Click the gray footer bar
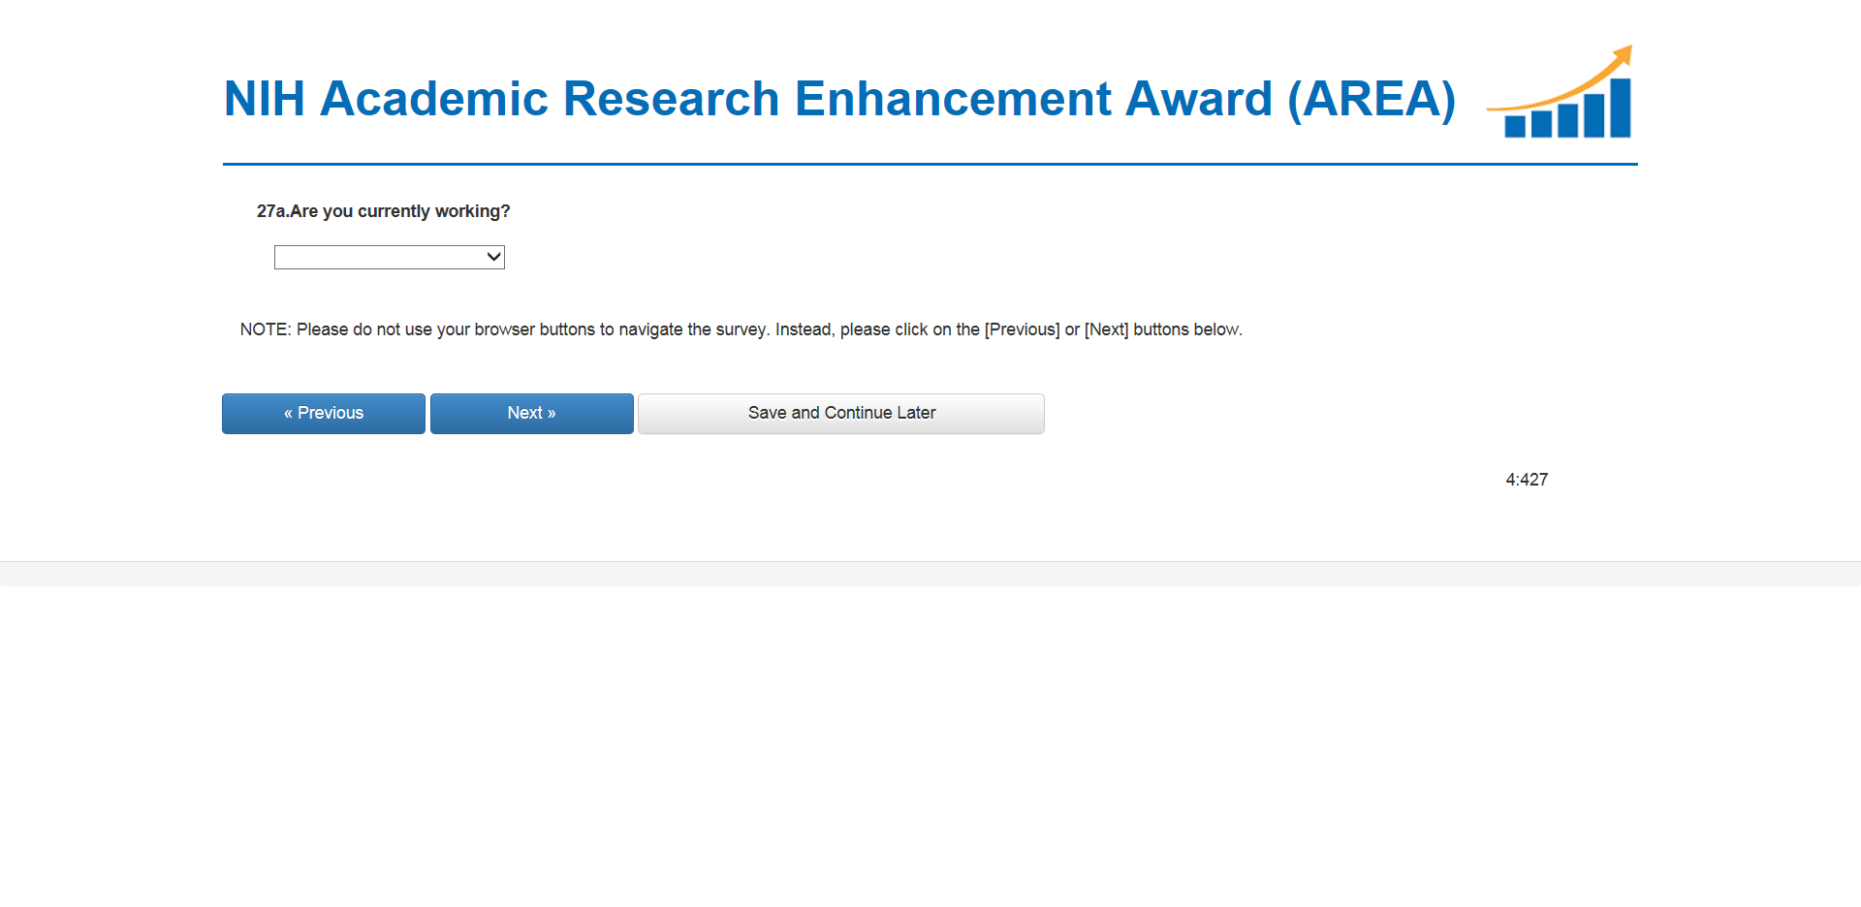Screen dimensions: 1861x907 pos(930,574)
